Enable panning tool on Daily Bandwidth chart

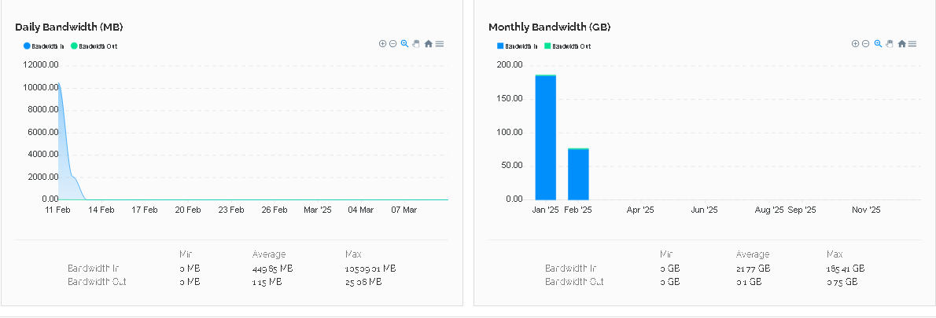(x=416, y=44)
